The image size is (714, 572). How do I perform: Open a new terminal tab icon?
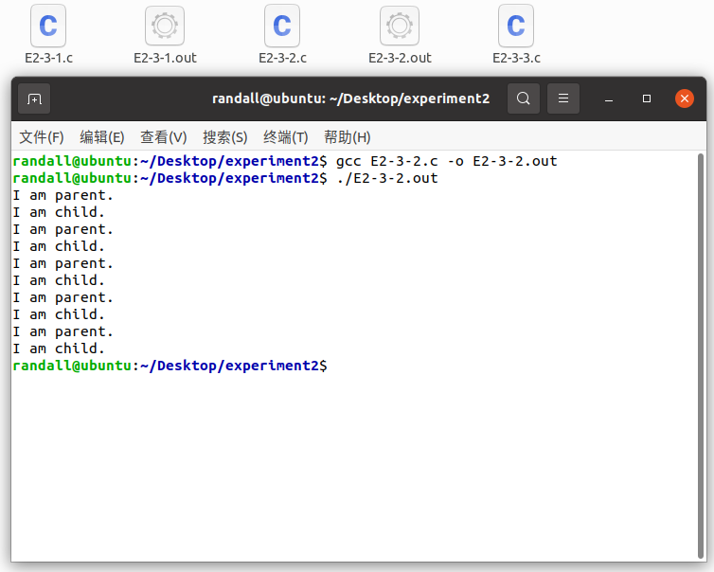click(34, 98)
